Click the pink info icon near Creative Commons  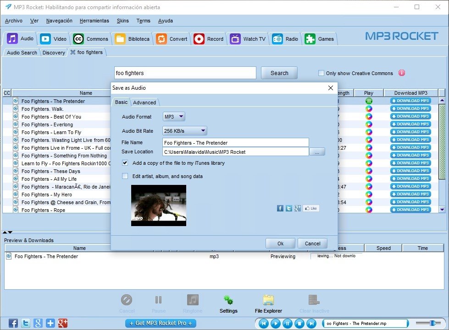pos(402,73)
